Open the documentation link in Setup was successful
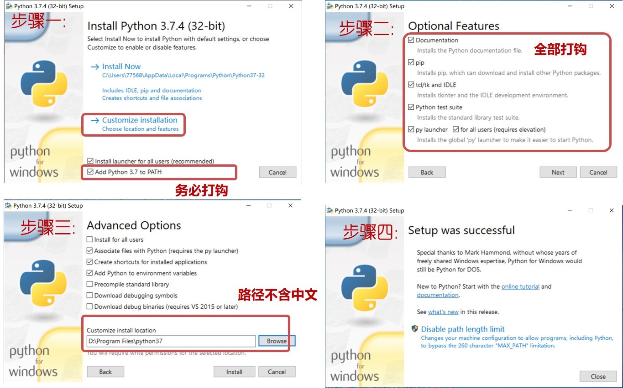Image resolution: width=623 pixels, height=388 pixels. [x=437, y=295]
